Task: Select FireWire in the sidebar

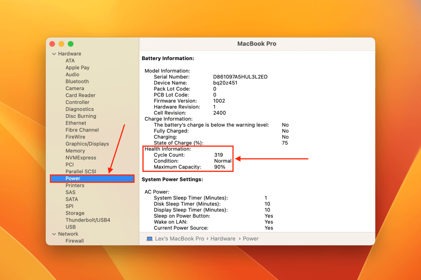Action: pos(75,137)
